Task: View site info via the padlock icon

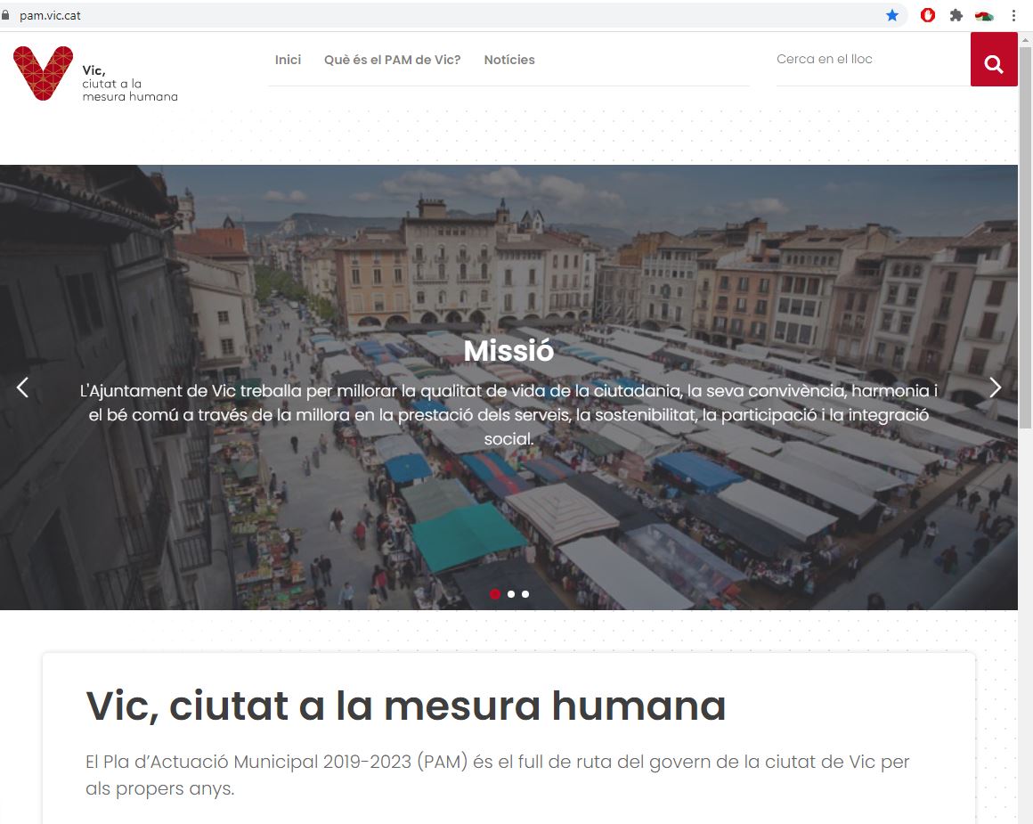Action: tap(6, 15)
